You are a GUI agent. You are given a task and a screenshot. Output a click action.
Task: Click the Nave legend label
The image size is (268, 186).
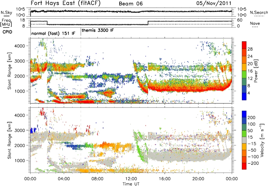[255, 23]
